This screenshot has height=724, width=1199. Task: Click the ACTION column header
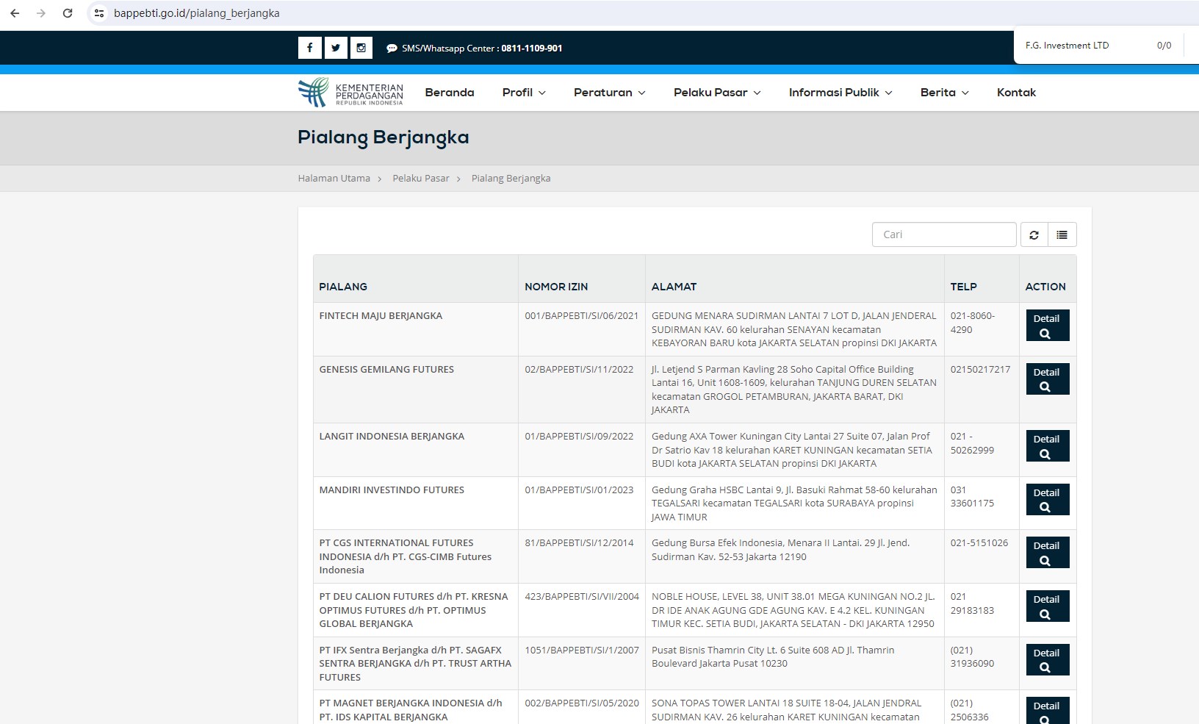tap(1045, 287)
